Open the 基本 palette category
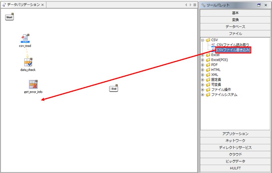272x173 pixels. [235, 13]
